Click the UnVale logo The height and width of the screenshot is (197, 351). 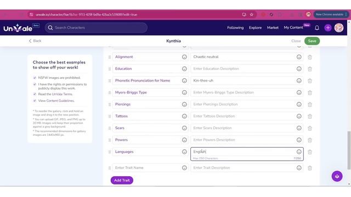pyautogui.click(x=18, y=28)
